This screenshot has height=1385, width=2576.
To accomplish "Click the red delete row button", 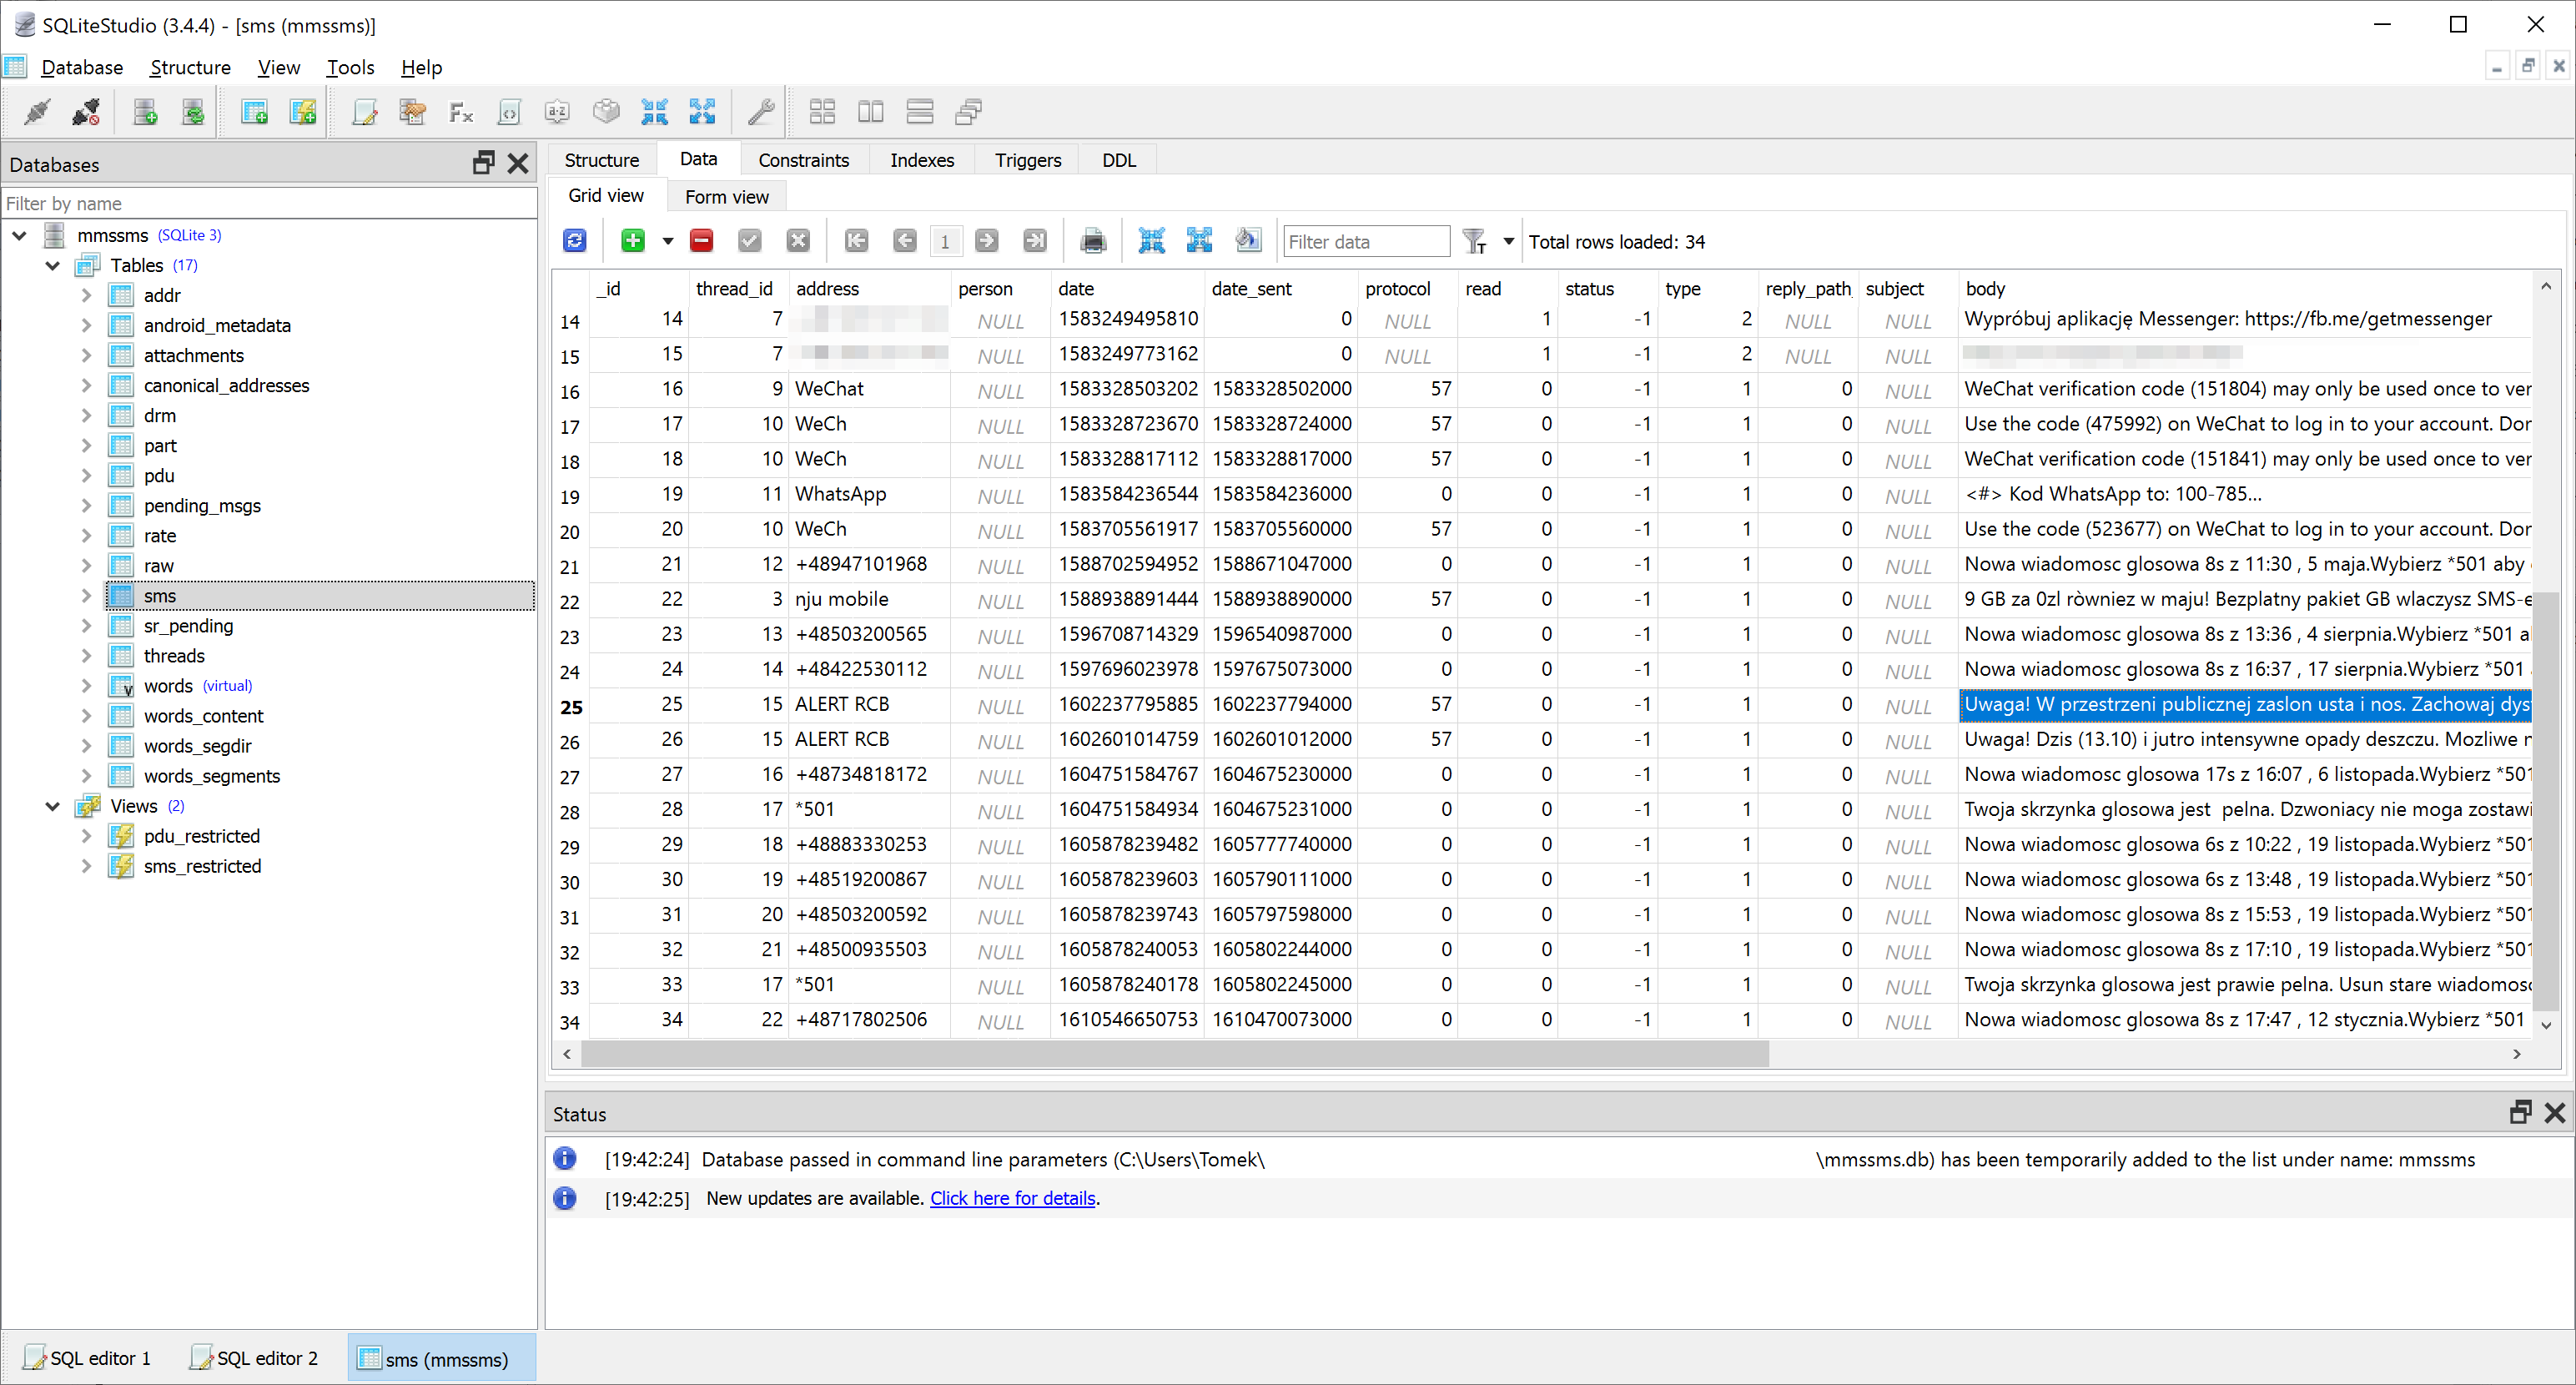I will (x=701, y=241).
